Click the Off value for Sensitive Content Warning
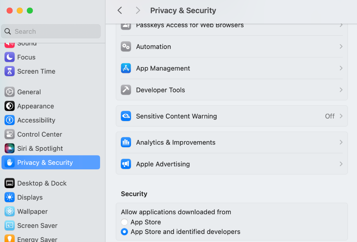The width and height of the screenshot is (357, 242). [x=330, y=116]
